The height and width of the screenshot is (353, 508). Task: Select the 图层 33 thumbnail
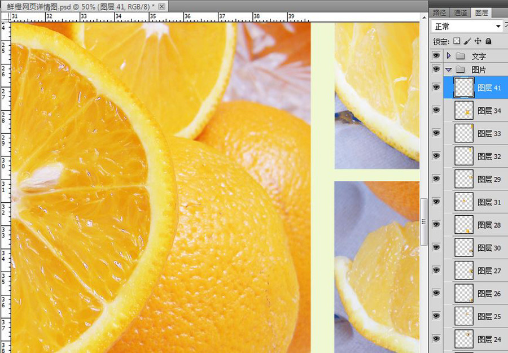click(x=464, y=133)
